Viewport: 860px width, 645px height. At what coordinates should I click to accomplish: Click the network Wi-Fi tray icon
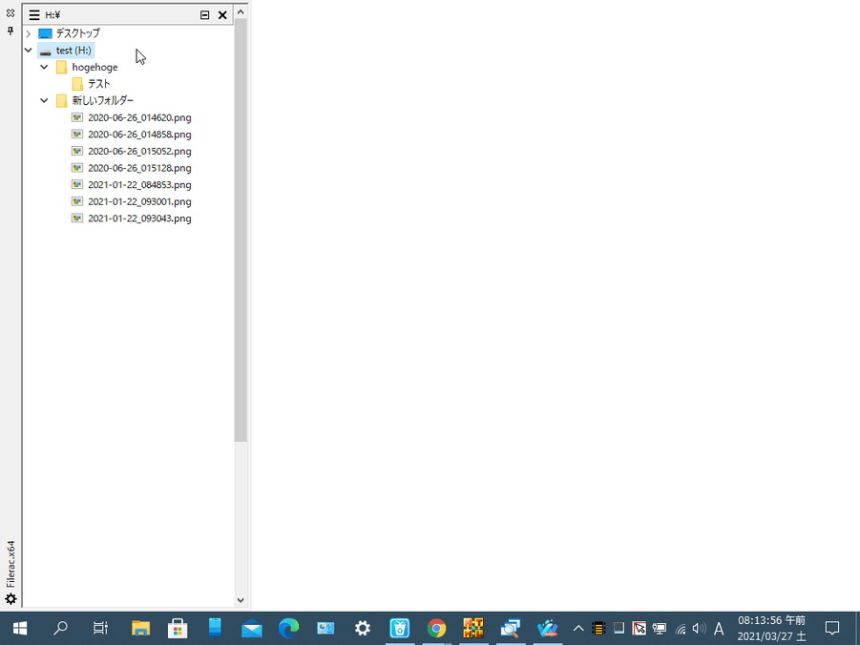point(681,629)
